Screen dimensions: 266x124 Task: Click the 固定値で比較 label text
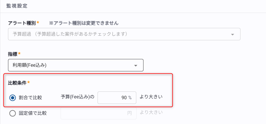pyautogui.click(x=33, y=113)
